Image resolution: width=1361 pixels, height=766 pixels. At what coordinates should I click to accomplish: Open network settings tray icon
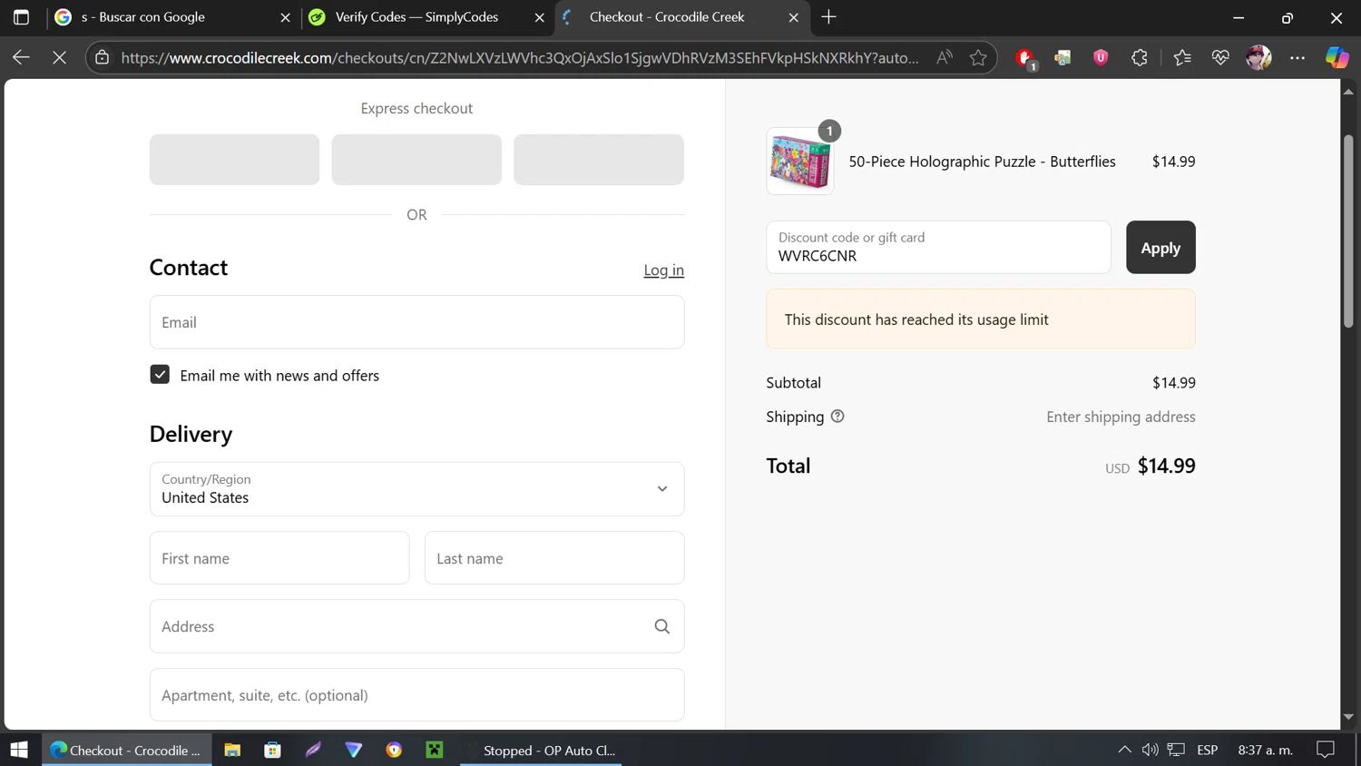[x=1176, y=750]
